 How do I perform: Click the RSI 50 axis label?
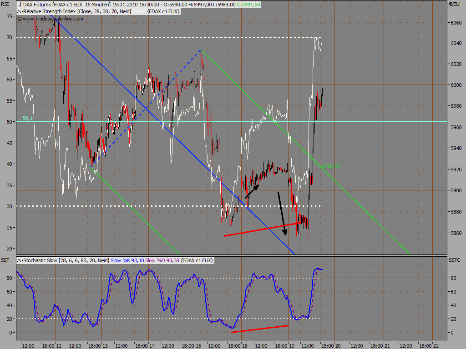(x=10, y=122)
